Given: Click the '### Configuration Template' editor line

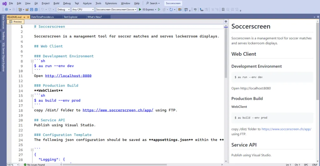Looking at the screenshot, I should (x=62, y=135).
